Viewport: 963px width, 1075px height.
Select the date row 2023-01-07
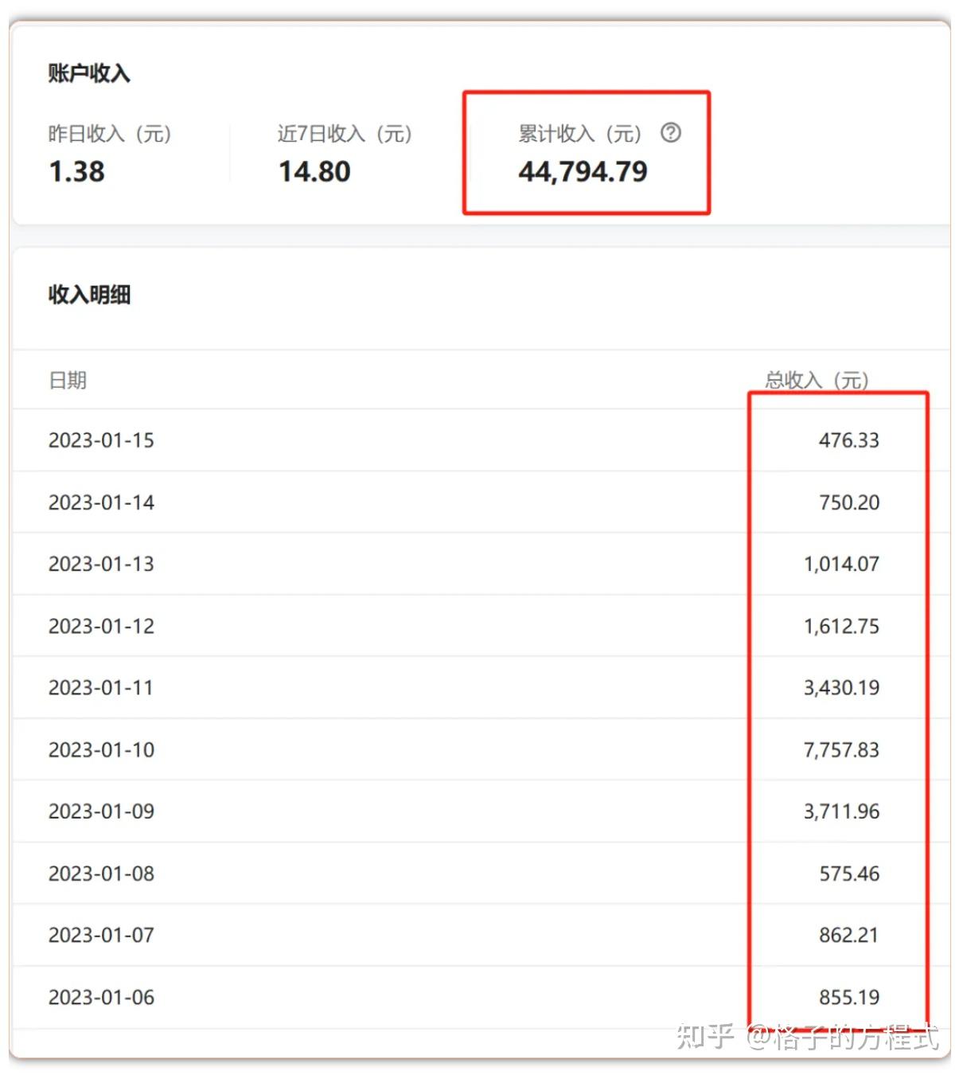[101, 935]
